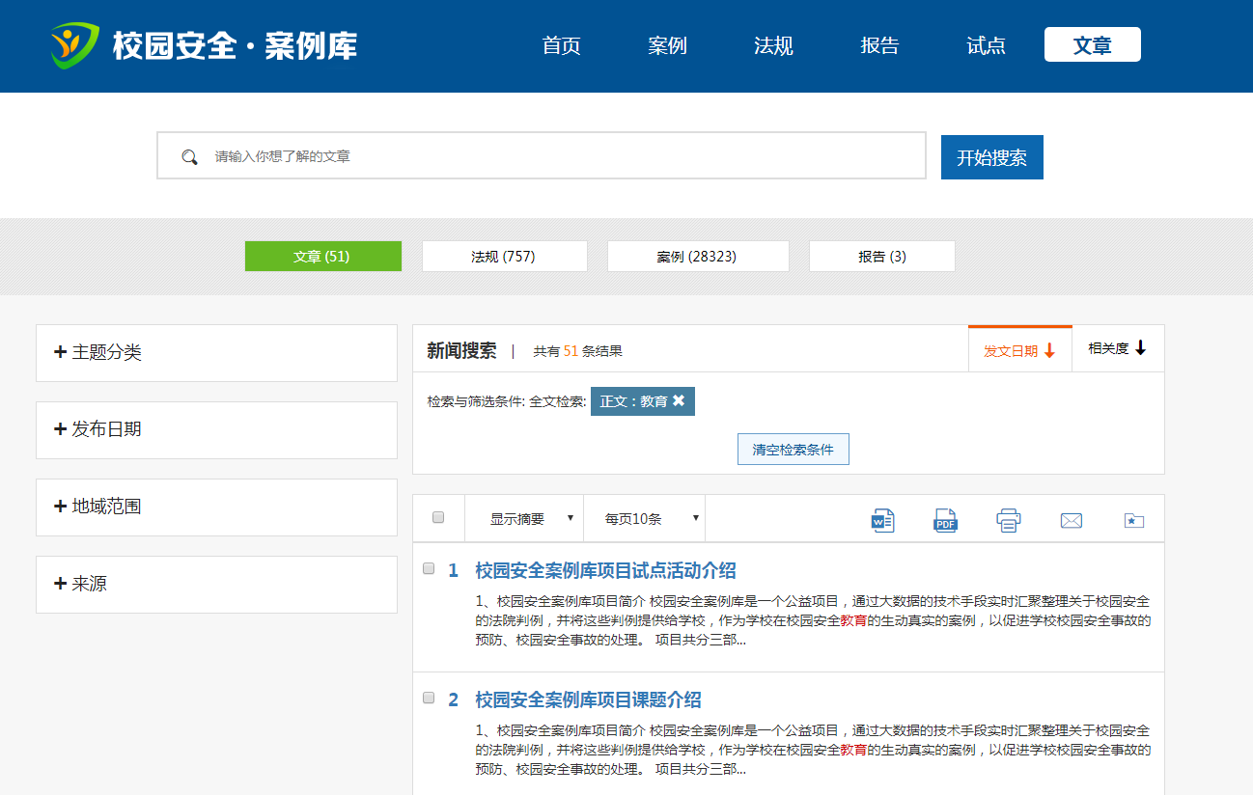This screenshot has height=795, width=1253.
Task: Click the 校园安全 shield logo
Action: 74,45
